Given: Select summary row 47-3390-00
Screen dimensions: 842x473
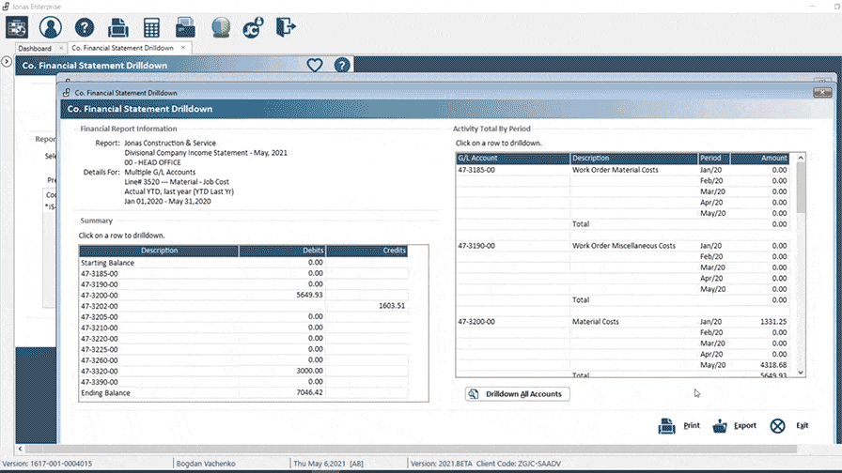Looking at the screenshot, I should point(243,382).
